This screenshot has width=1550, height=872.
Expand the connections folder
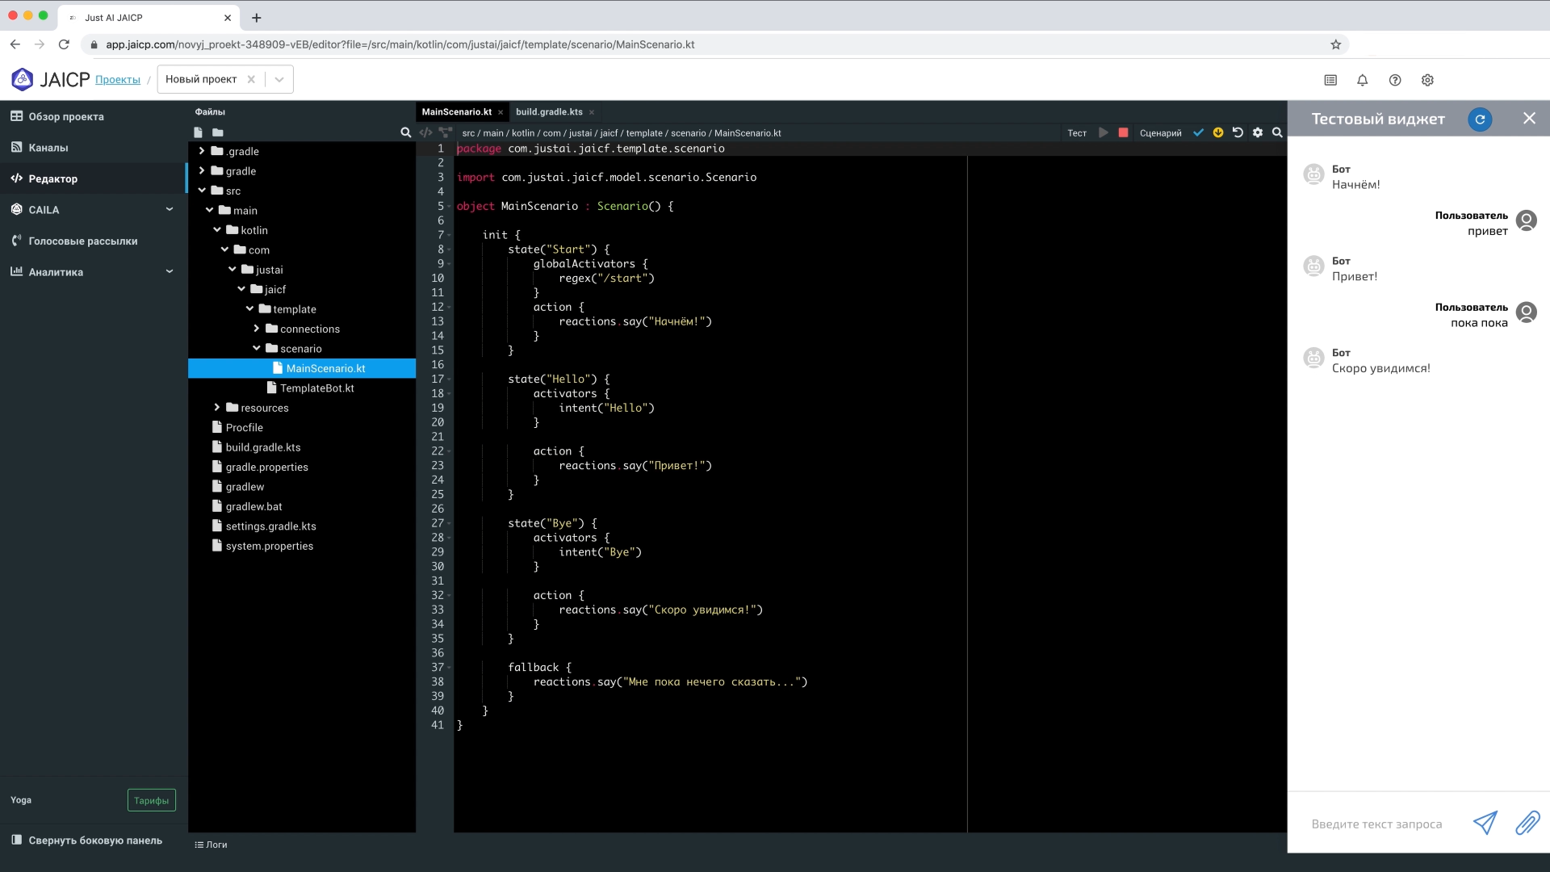point(256,329)
